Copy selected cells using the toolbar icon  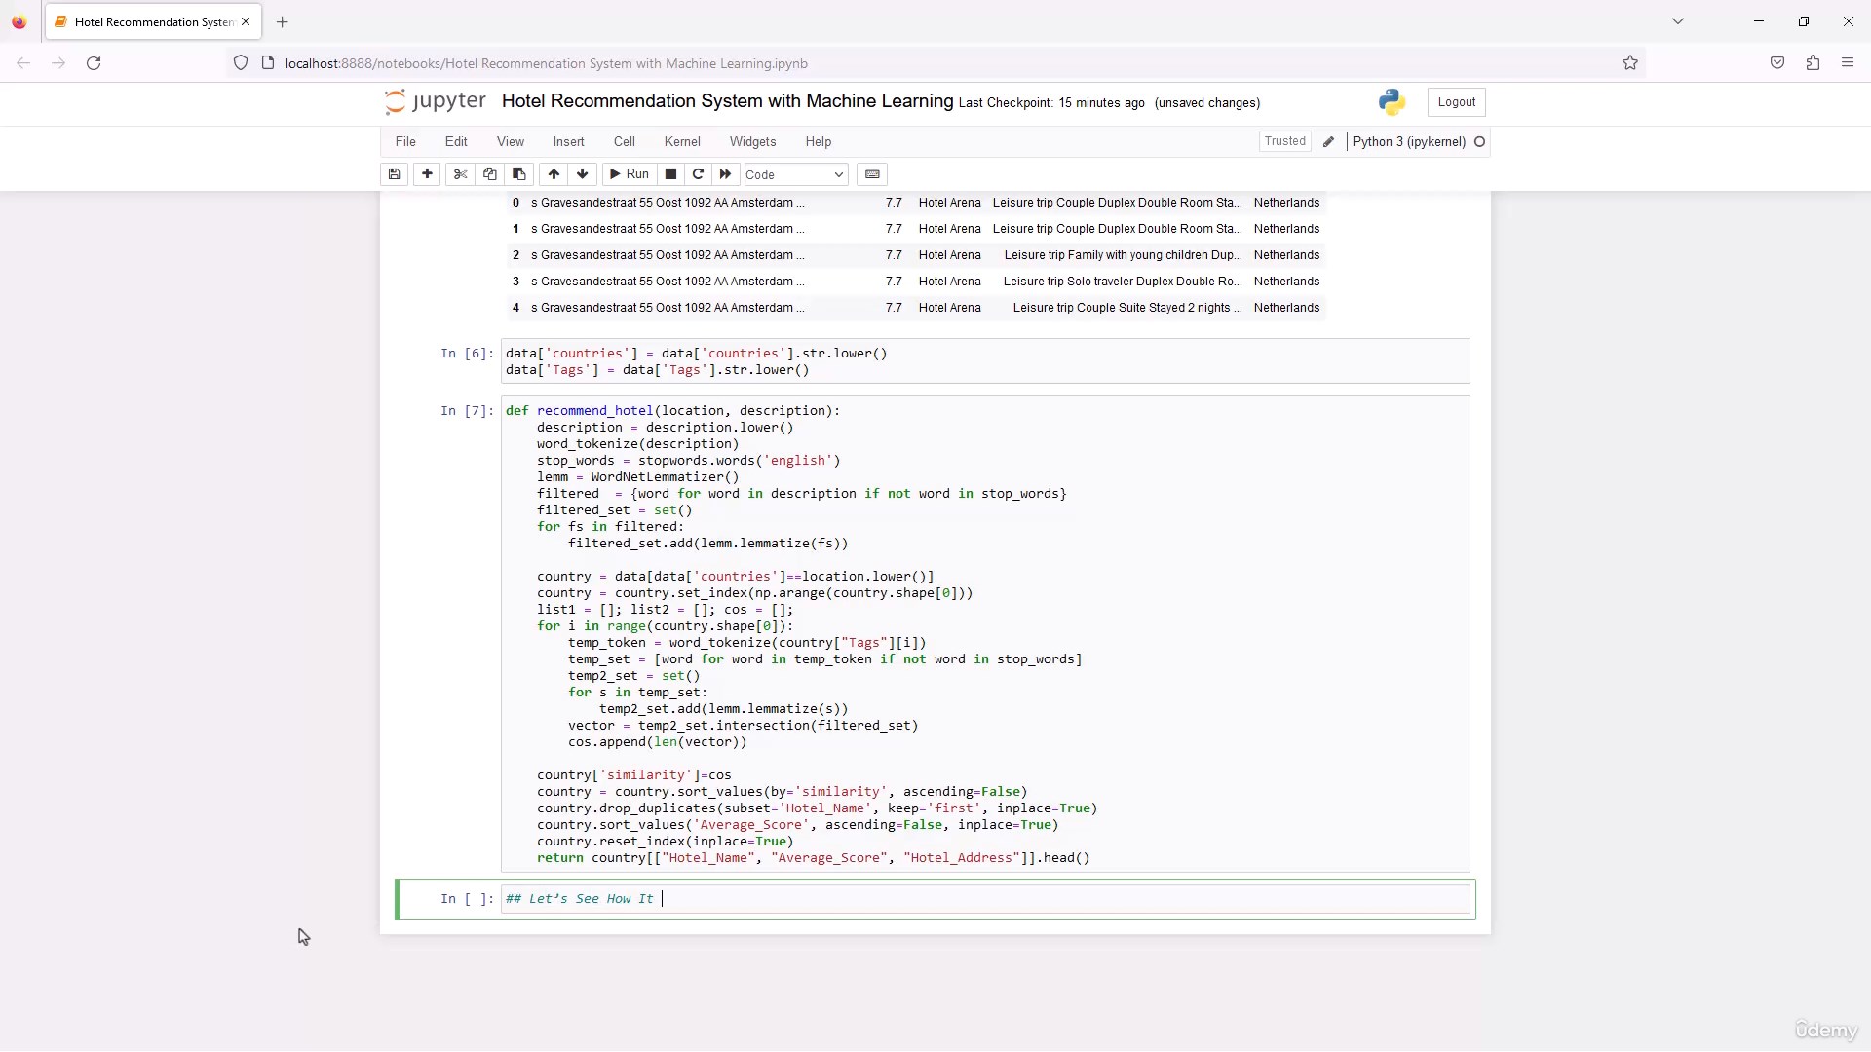(x=490, y=174)
